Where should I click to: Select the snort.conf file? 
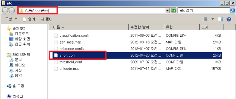(x=68, y=56)
